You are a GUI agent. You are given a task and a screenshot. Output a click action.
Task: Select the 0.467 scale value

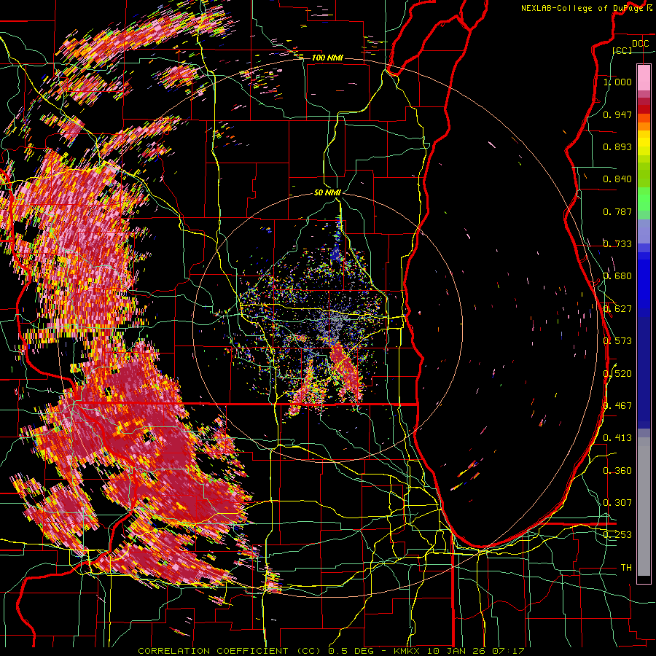(x=617, y=406)
